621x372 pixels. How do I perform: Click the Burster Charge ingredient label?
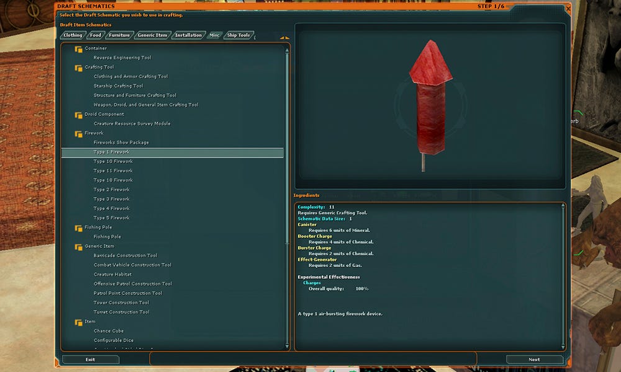click(x=314, y=248)
